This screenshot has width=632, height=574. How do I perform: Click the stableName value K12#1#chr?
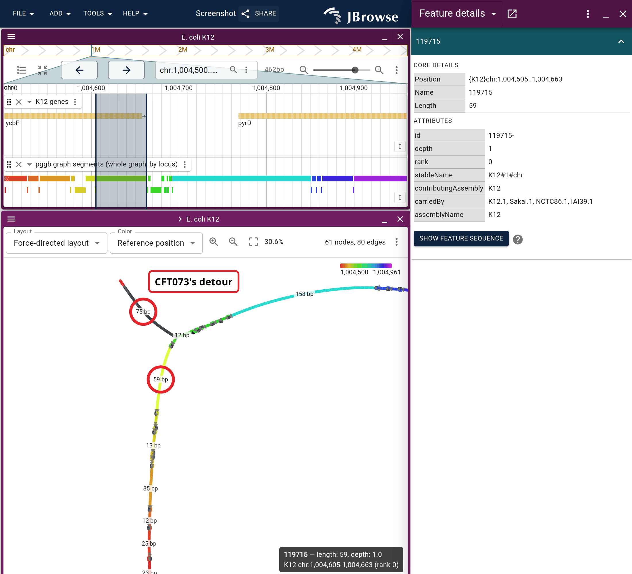point(506,175)
